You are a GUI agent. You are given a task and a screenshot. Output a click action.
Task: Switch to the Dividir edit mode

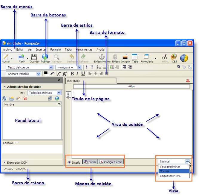click(90, 162)
